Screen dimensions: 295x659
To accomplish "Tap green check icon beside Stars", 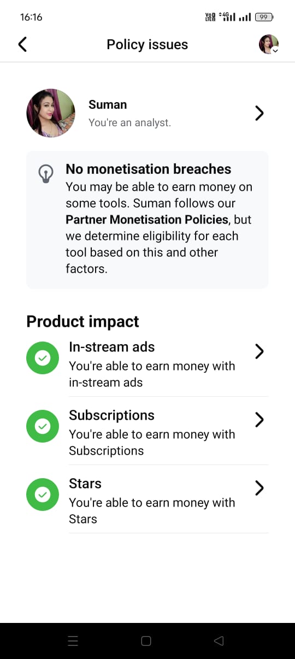I will [43, 495].
